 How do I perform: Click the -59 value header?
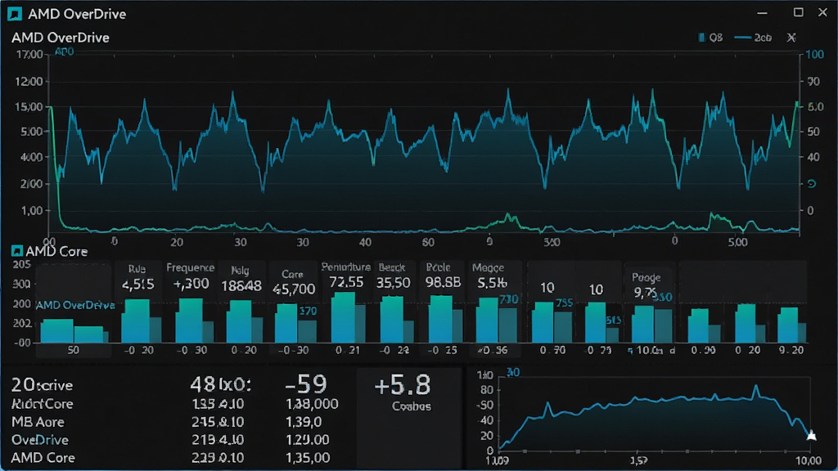click(306, 384)
